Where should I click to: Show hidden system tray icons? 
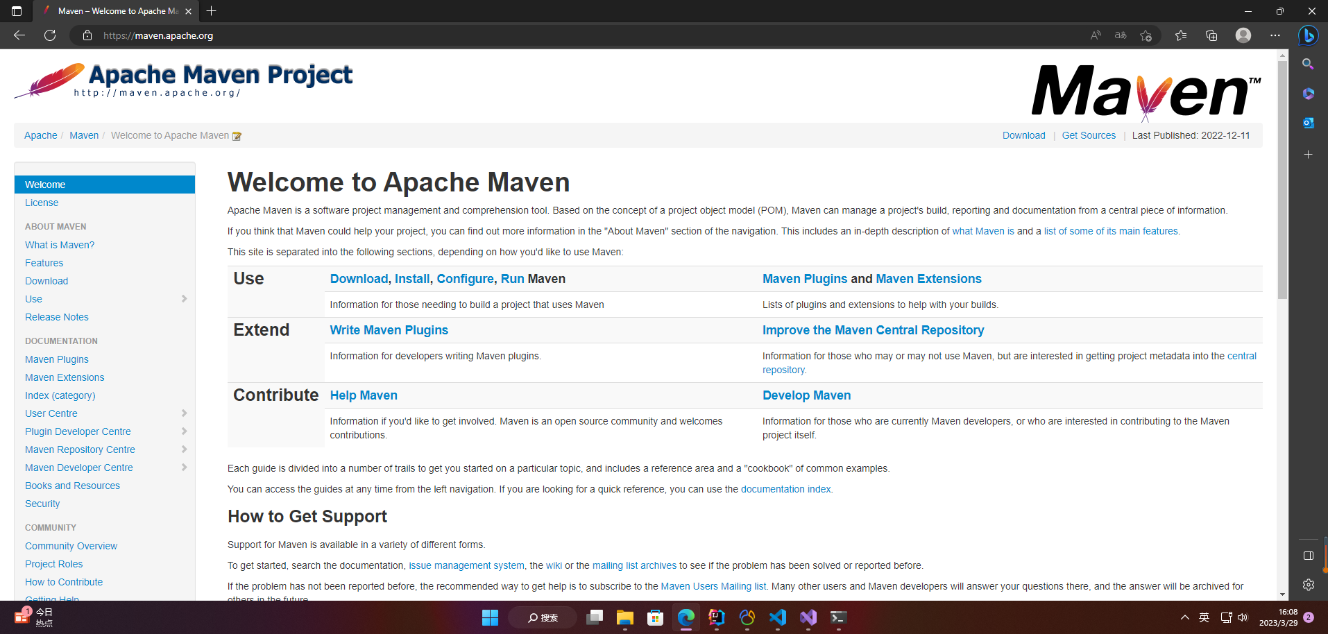pyautogui.click(x=1185, y=617)
